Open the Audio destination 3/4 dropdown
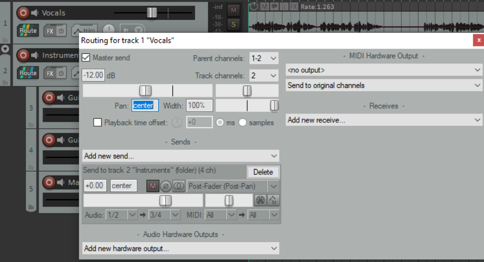The width and height of the screenshot is (484, 262). click(x=164, y=215)
